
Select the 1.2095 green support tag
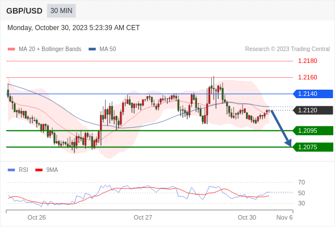[313, 131]
